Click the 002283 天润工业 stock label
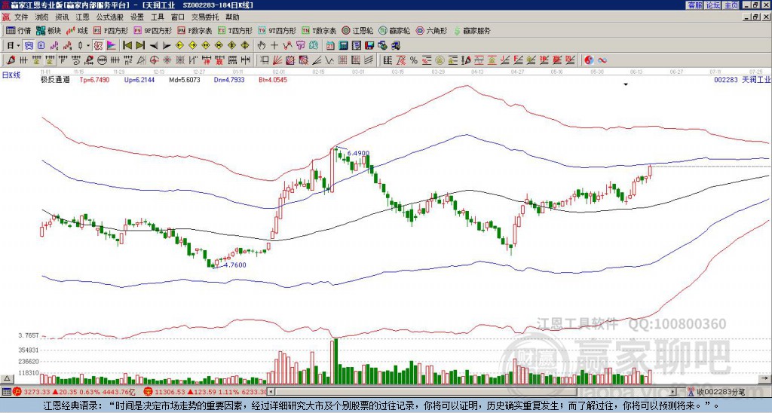The image size is (772, 413). click(x=742, y=79)
